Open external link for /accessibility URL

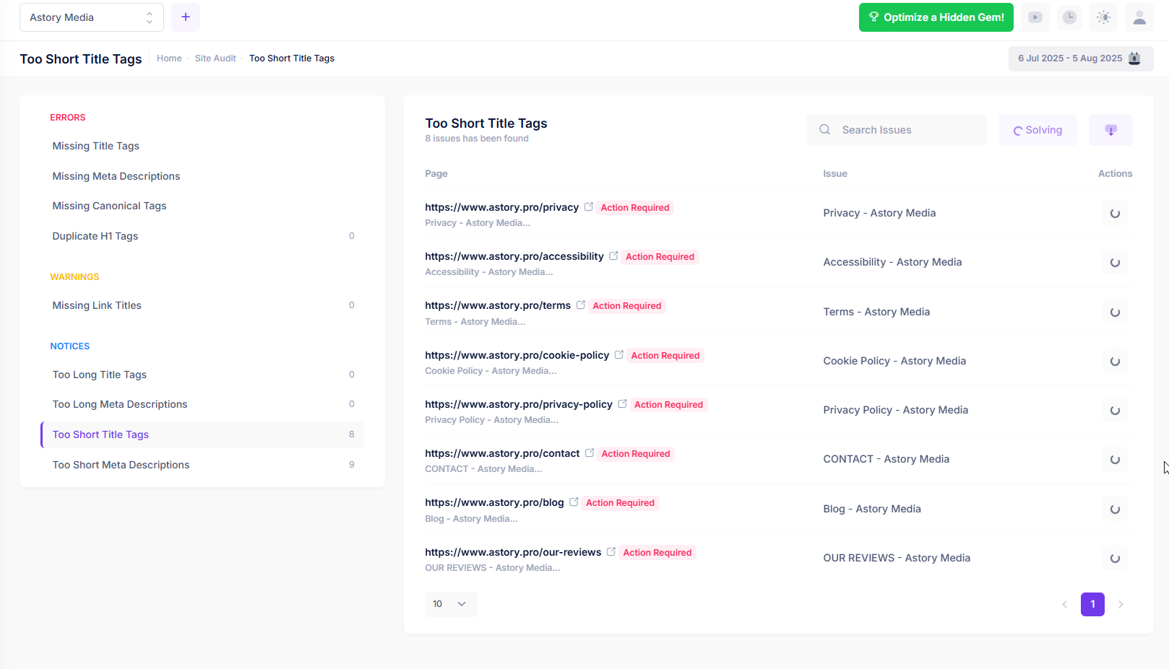coord(613,256)
